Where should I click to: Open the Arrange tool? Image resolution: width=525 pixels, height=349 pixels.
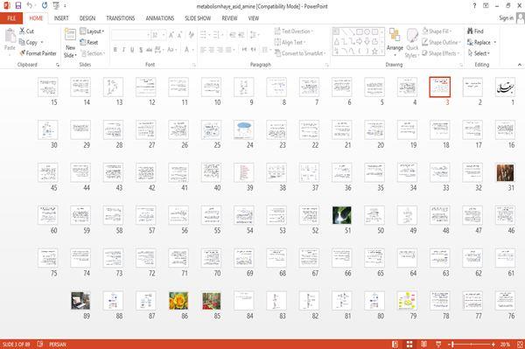(x=395, y=42)
